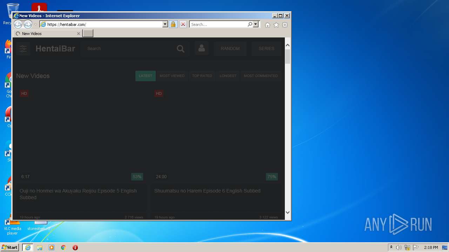Open the recent pages dropdown beside Forward
This screenshot has height=252, width=449.
[35, 24]
